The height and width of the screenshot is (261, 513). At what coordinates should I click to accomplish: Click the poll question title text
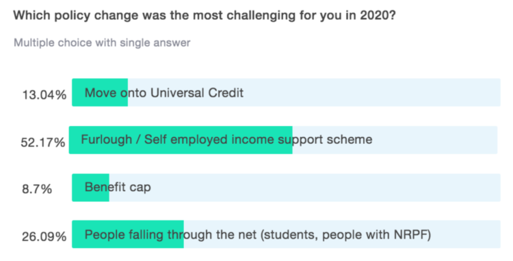(x=205, y=15)
